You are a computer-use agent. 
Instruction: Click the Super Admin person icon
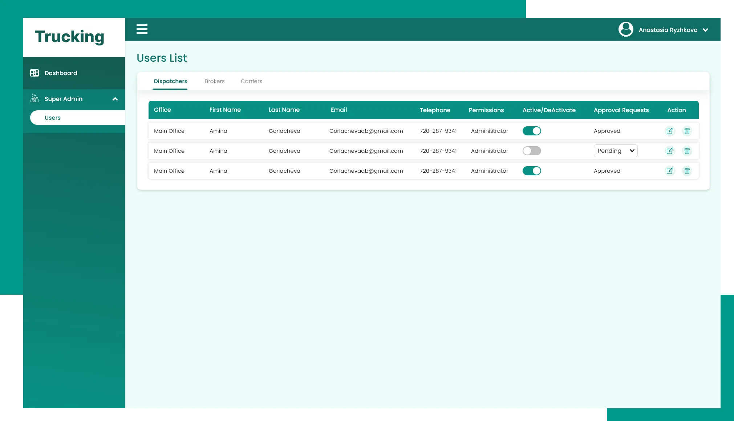click(x=35, y=98)
